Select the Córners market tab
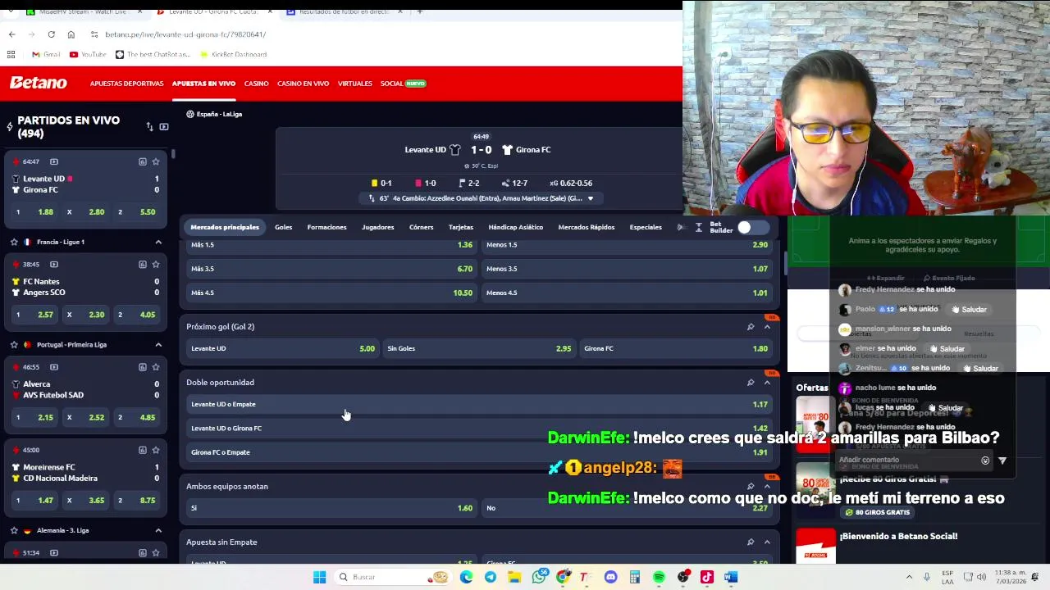Screen dimensions: 1050x590 coord(421,227)
